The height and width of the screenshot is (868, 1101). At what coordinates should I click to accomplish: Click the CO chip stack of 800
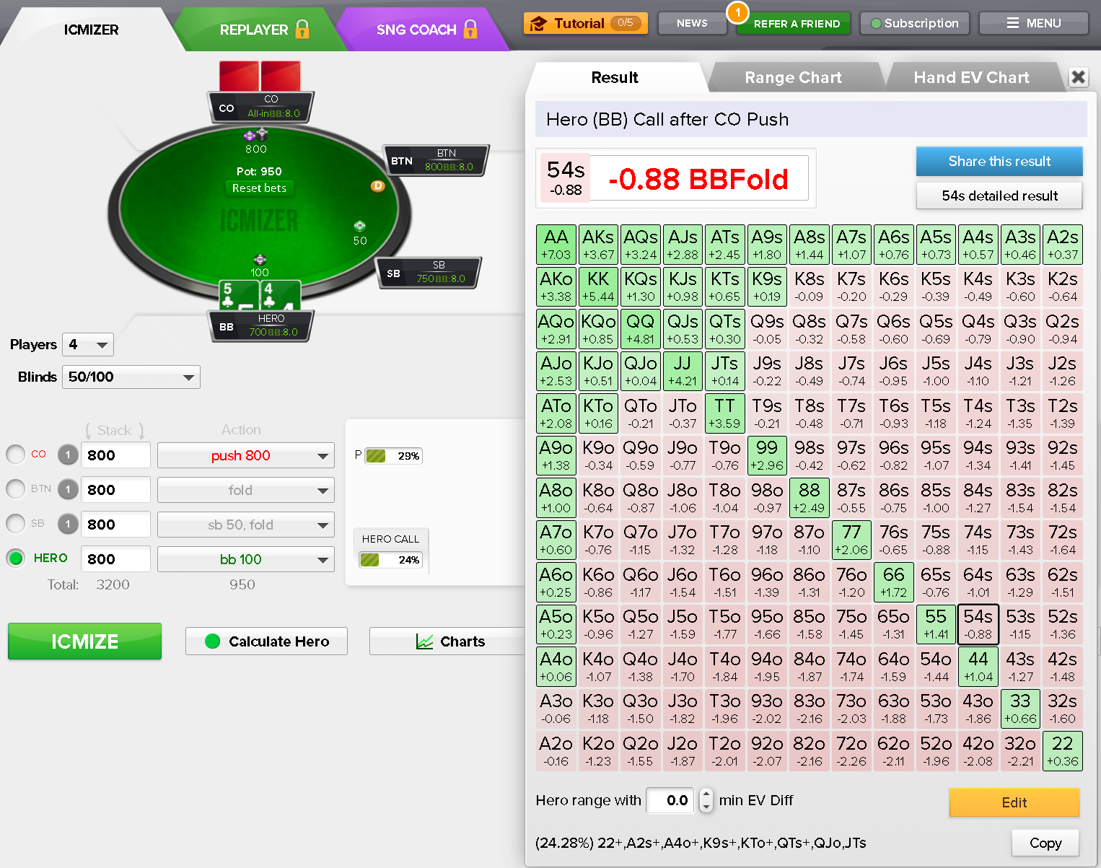[255, 135]
